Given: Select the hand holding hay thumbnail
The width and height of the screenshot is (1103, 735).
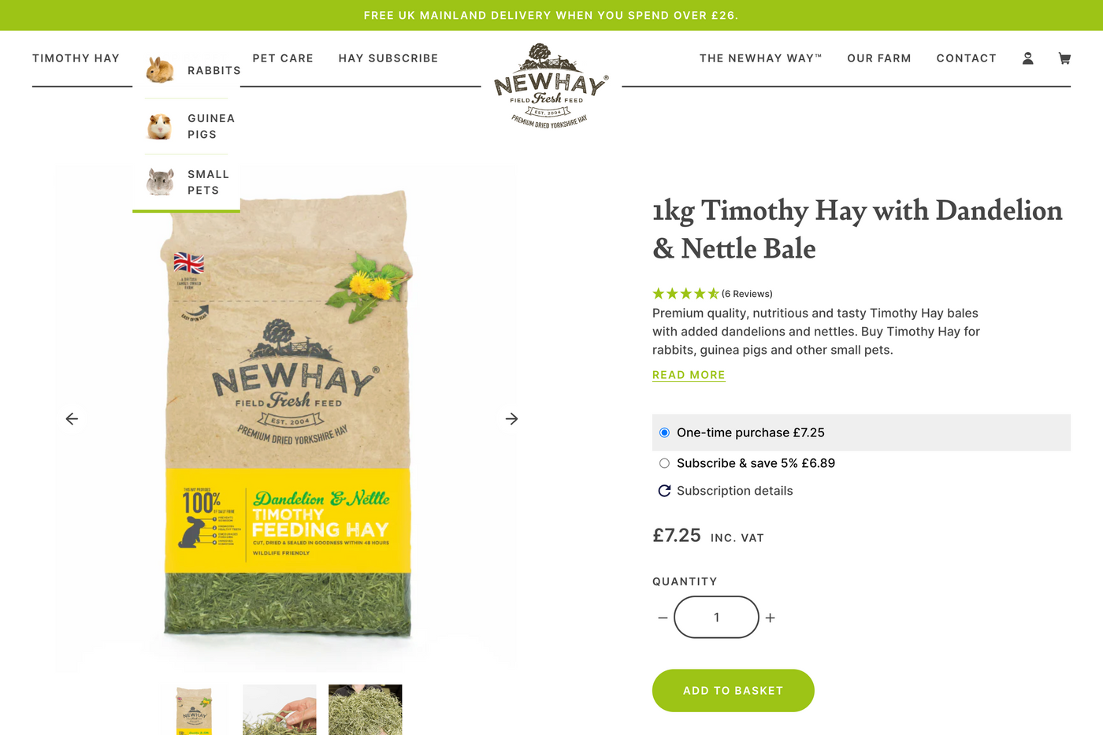Looking at the screenshot, I should [x=280, y=710].
